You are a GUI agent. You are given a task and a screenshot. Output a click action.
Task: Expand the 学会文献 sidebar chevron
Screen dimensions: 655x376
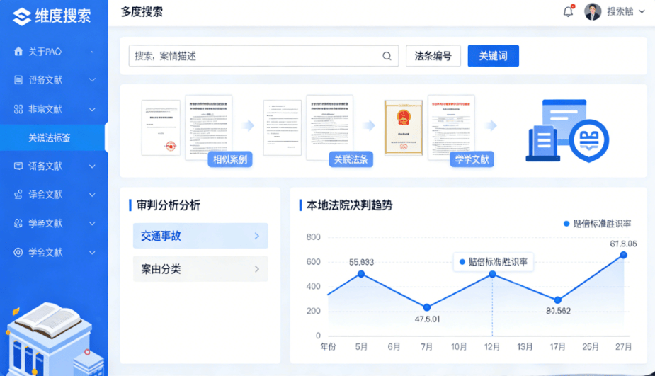pos(92,253)
